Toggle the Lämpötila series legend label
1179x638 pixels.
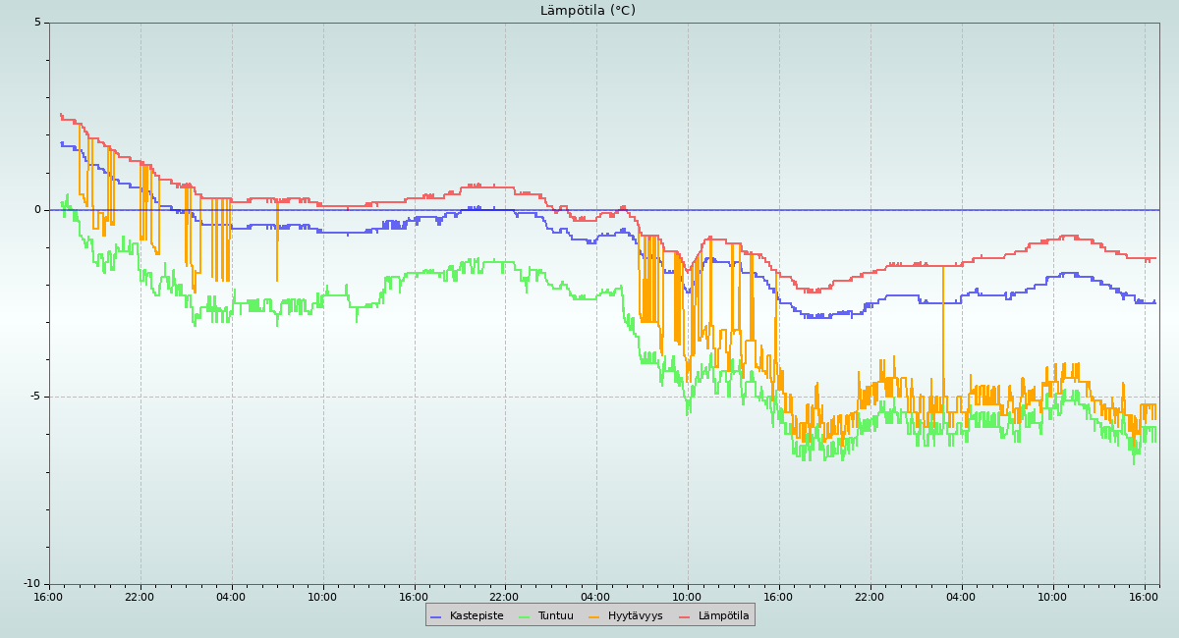723,616
